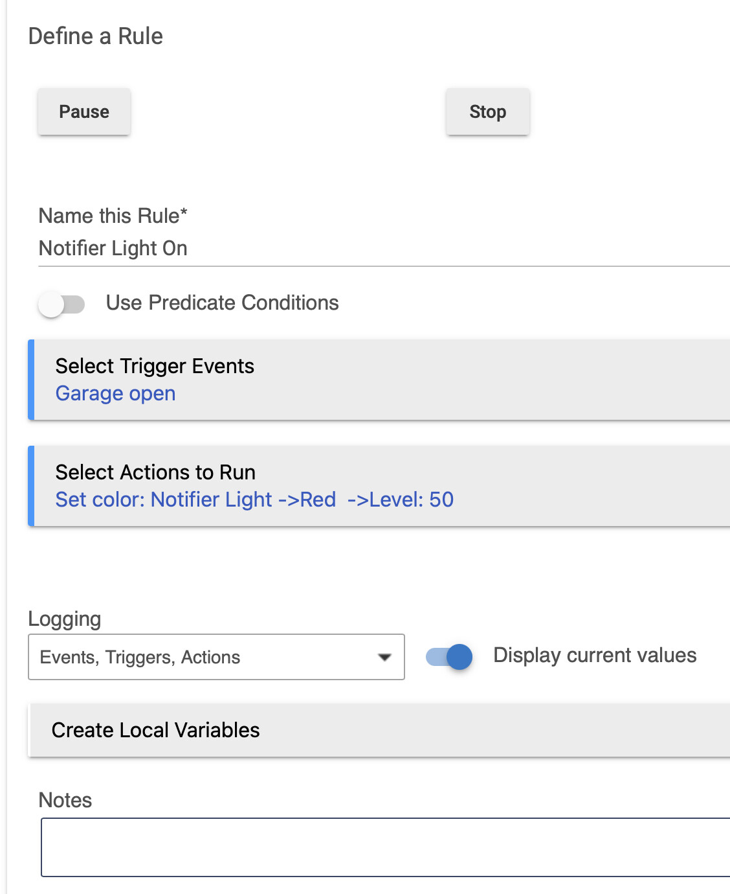Click inside the Notes text box

(386, 847)
